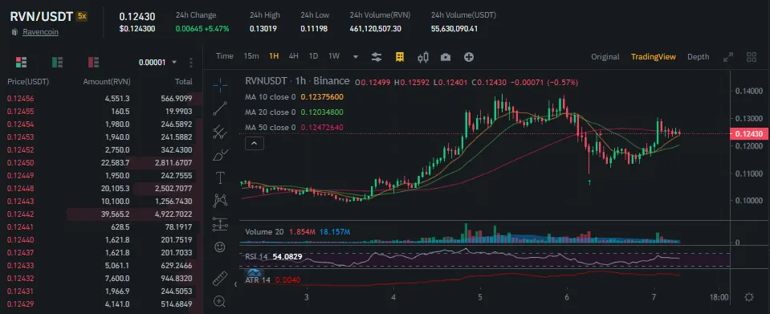The height and width of the screenshot is (314, 770).
Task: Select the crosshair cursor tool
Action: (220, 85)
